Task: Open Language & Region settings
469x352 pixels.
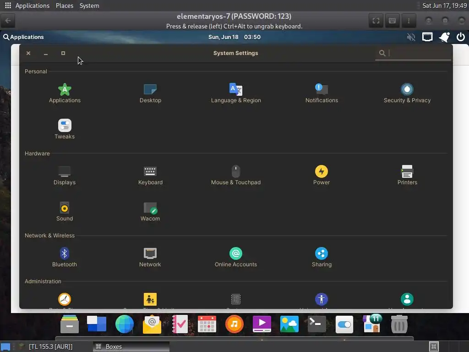Action: tap(236, 93)
